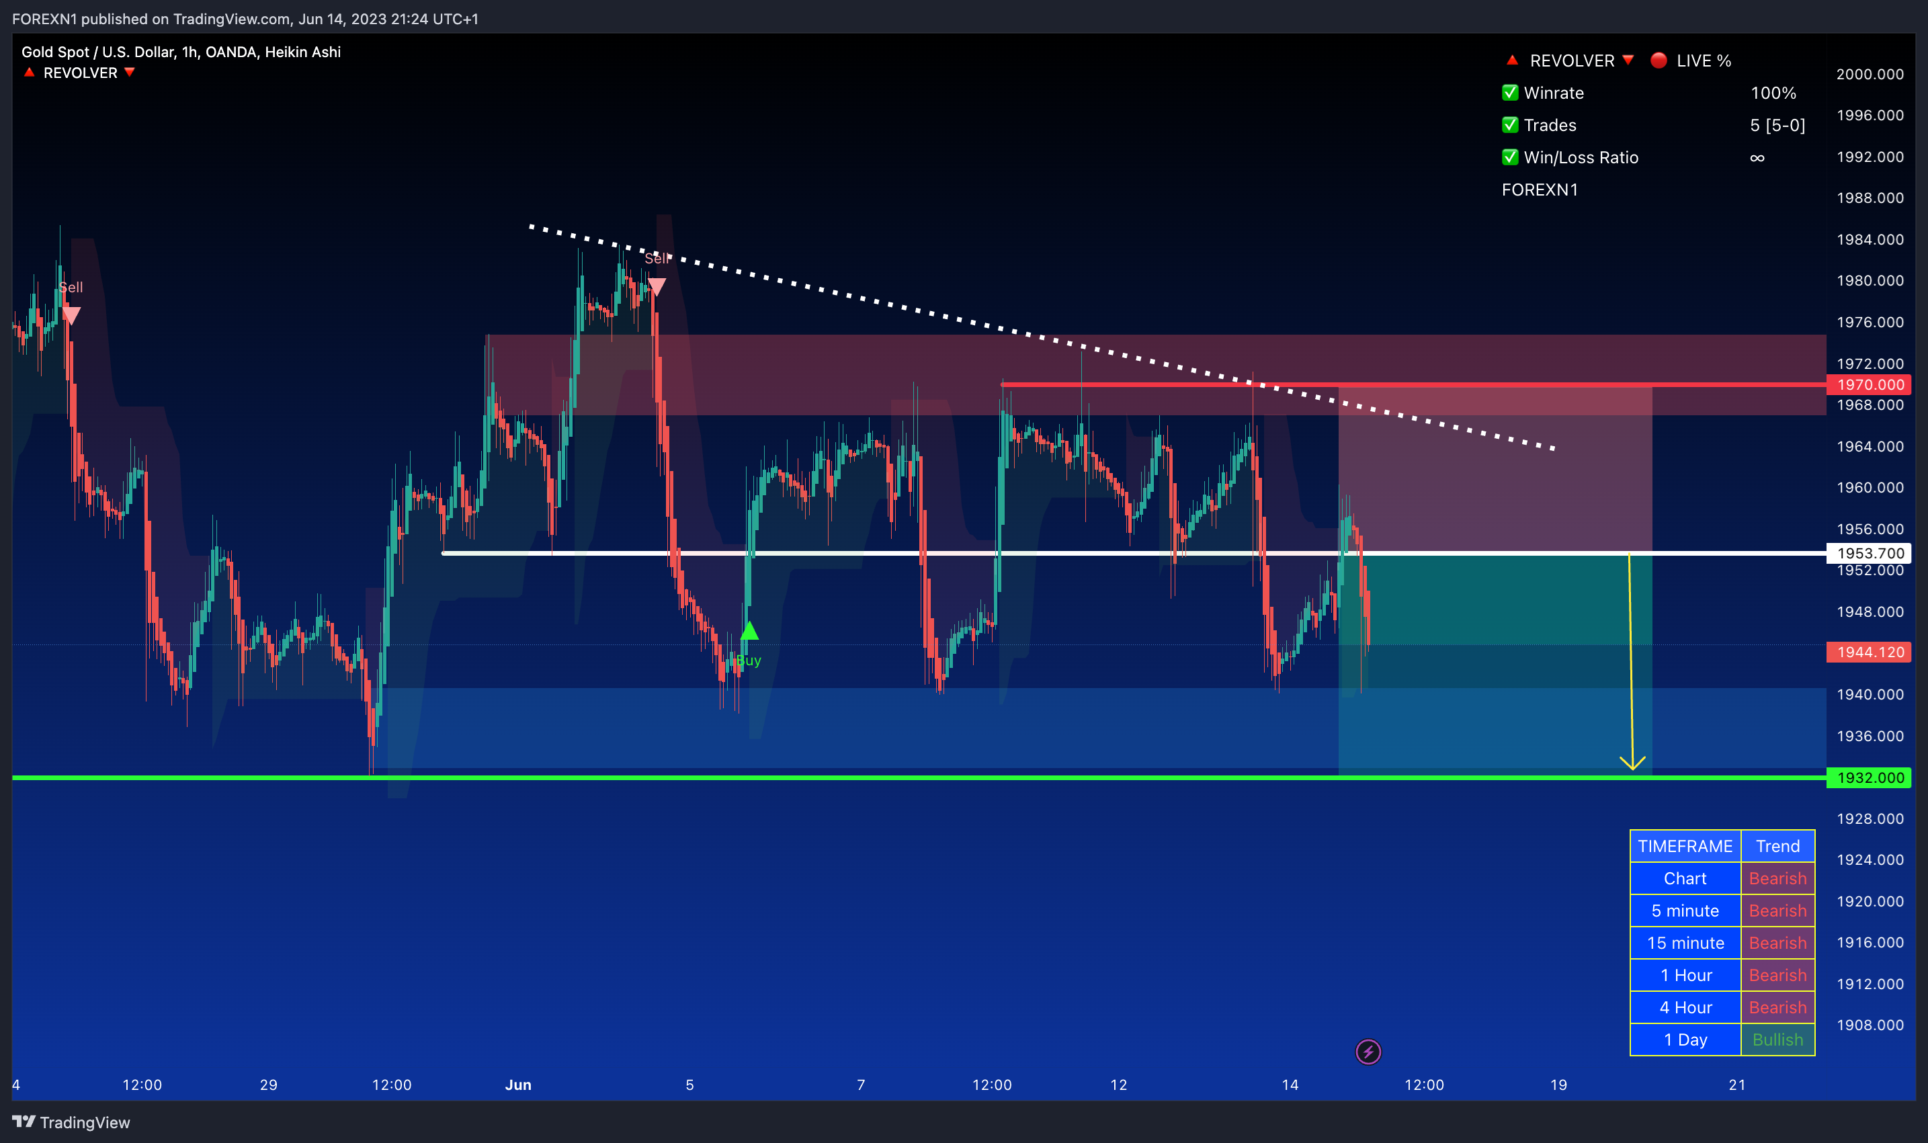Screen dimensions: 1928x1143
Task: Click the 2000.000 price axis label
Action: coord(1870,74)
